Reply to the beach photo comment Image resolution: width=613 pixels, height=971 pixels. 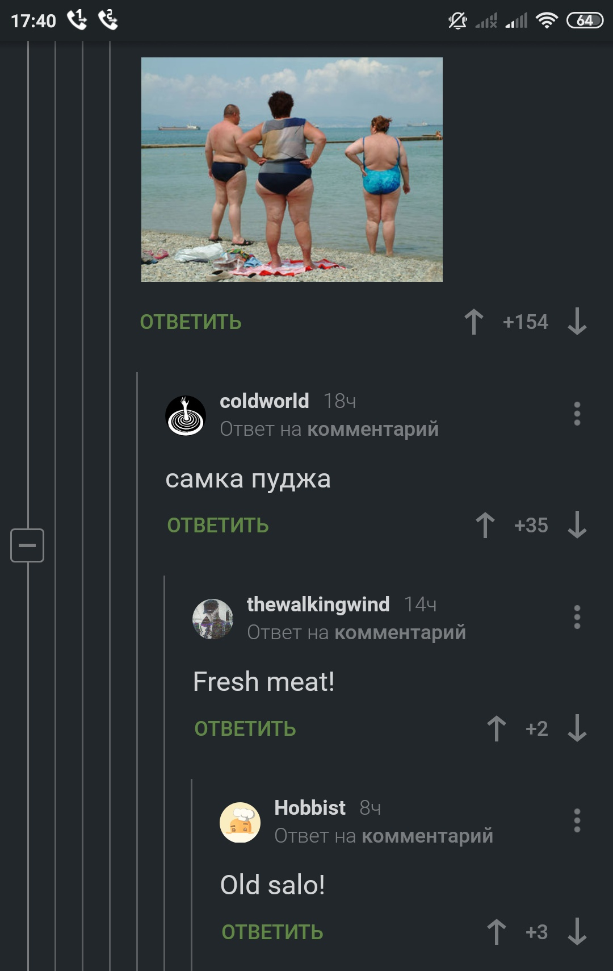[x=191, y=322]
